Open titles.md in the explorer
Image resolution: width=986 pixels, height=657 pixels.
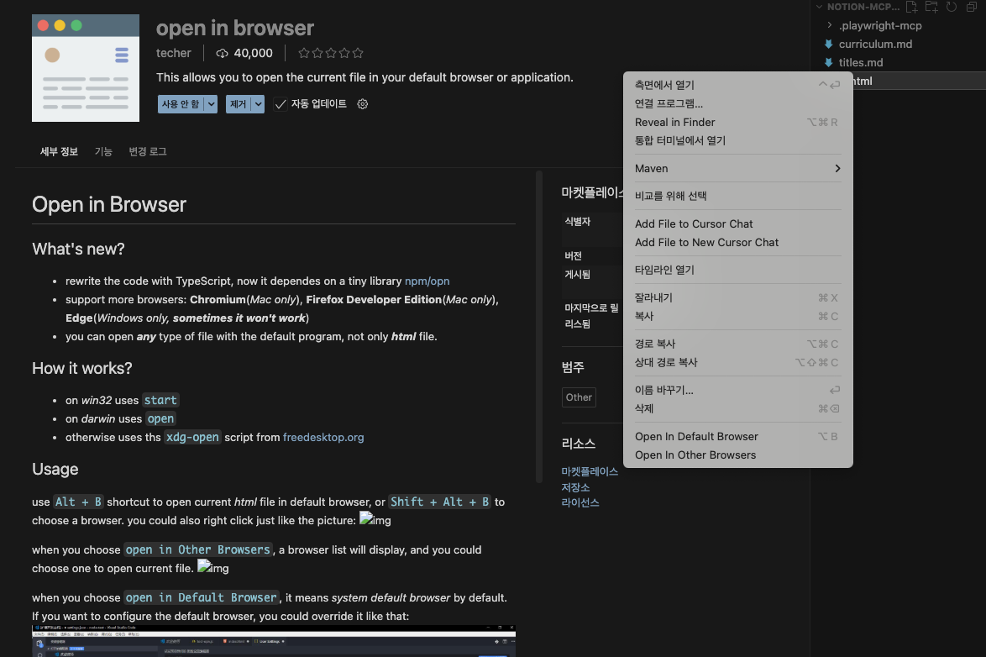860,62
